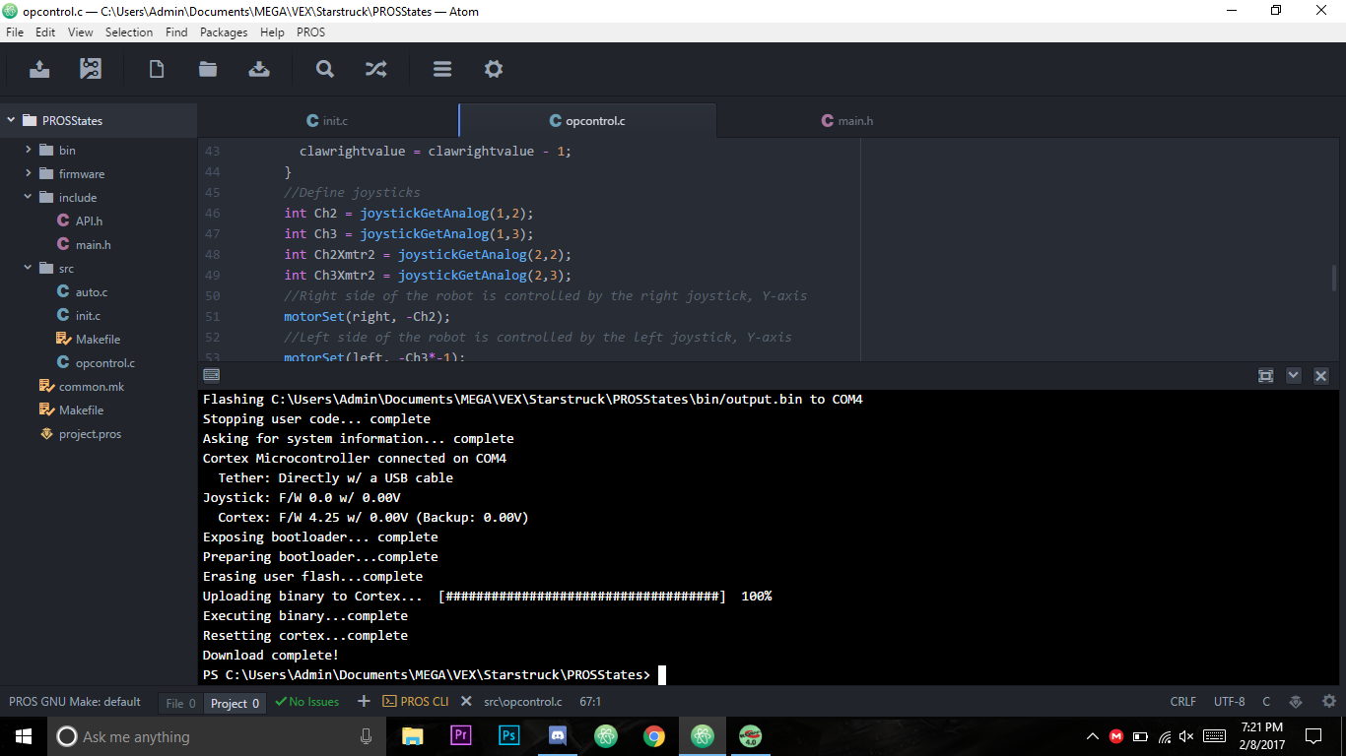Close the terminal panel with the X
Image resolution: width=1346 pixels, height=756 pixels.
(x=1321, y=375)
